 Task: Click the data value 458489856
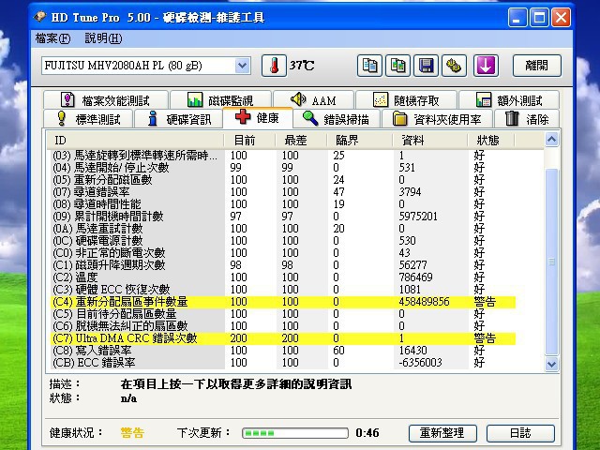point(424,302)
